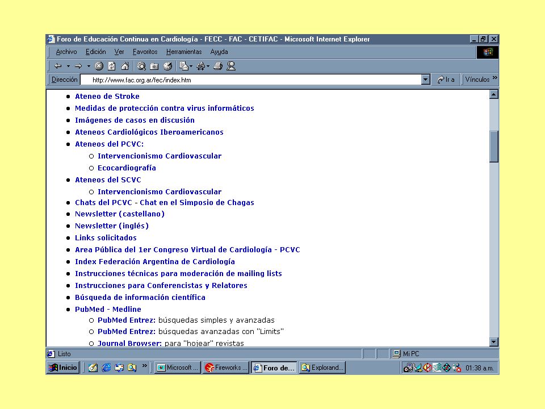Viewport: 545px width, 409px height.
Task: Expand the Vínculos links chevron
Action: [x=495, y=78]
